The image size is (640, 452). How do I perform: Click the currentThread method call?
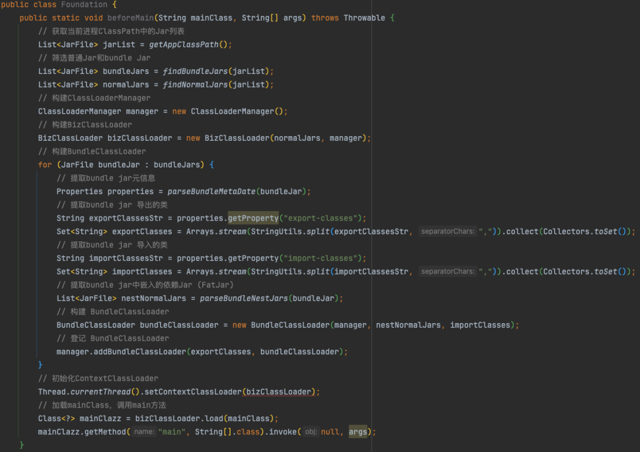tap(100, 392)
